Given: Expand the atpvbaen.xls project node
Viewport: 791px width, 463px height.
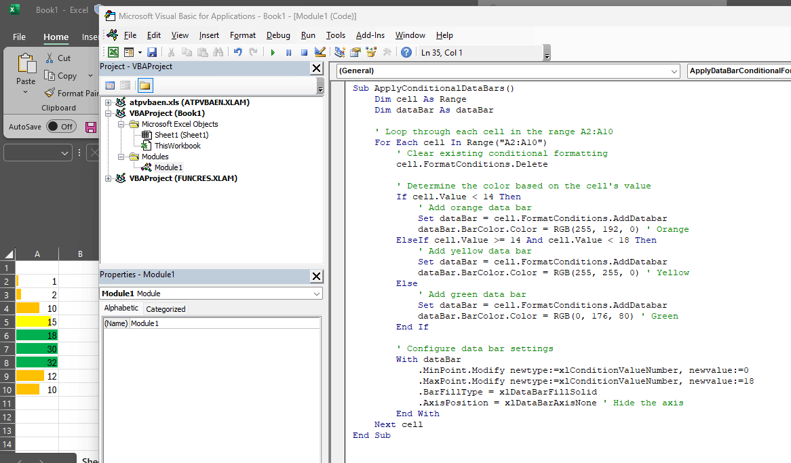Looking at the screenshot, I should pos(108,102).
